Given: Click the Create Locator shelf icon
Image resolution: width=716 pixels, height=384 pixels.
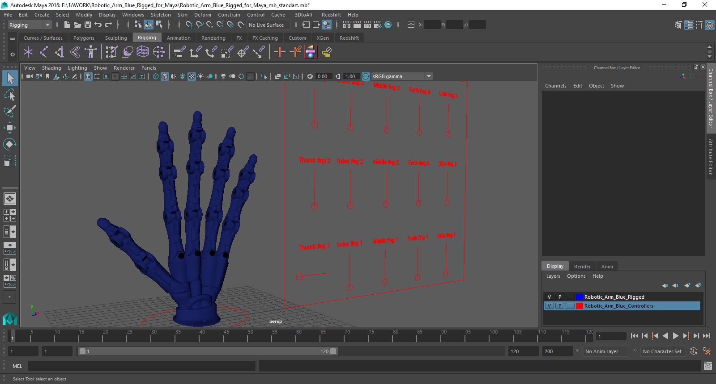Looking at the screenshot, I should [x=28, y=52].
